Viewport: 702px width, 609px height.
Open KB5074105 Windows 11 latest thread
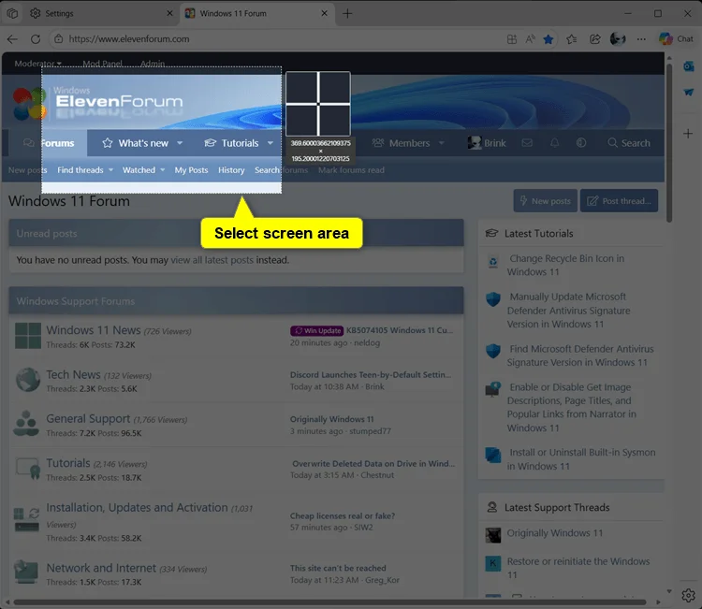point(400,330)
